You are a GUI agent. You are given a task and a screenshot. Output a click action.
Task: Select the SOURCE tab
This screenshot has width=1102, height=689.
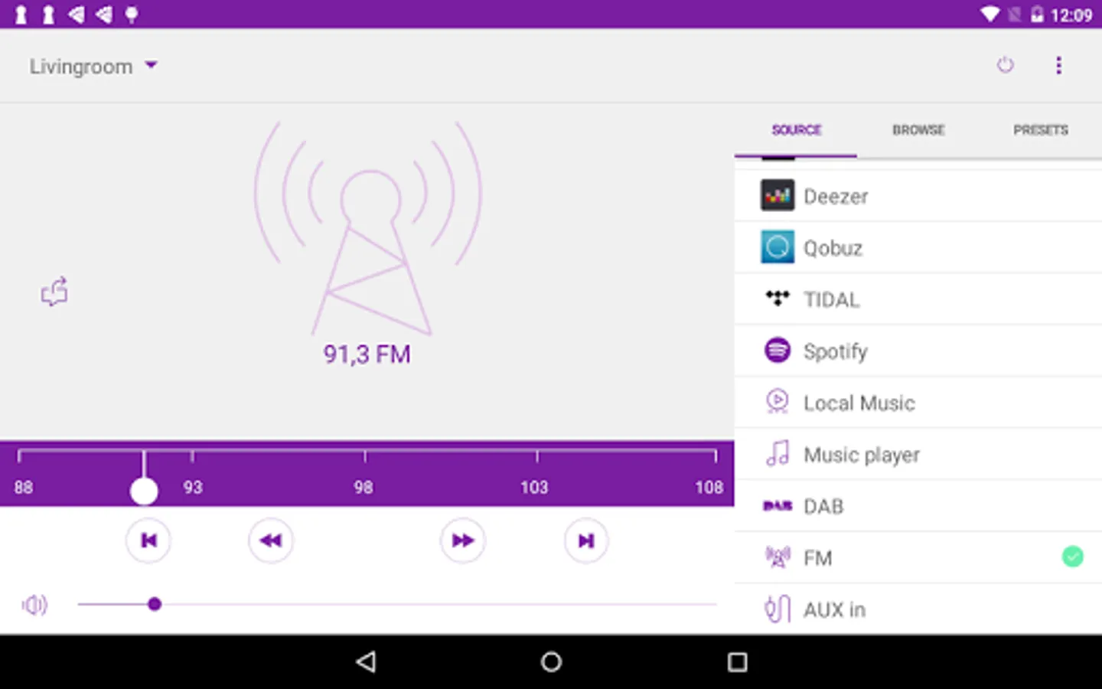(x=796, y=130)
